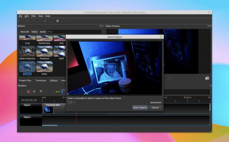Open the Edit menu
Image resolution: width=229 pixels, height=142 pixels.
coord(27,16)
